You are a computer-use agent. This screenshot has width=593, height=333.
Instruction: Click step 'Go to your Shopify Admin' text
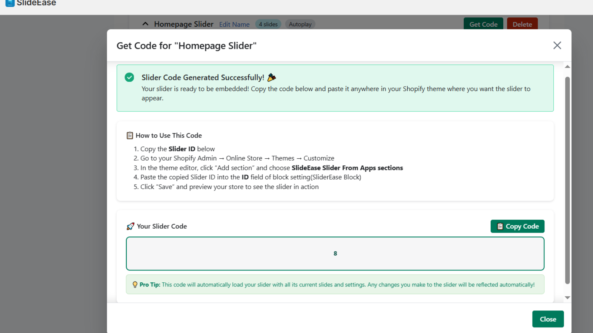click(237, 158)
